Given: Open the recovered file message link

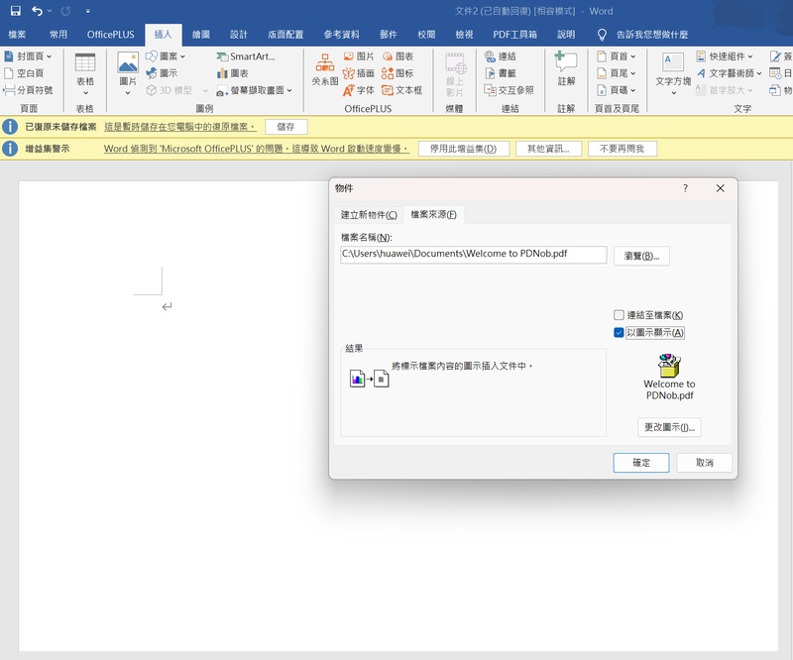Looking at the screenshot, I should tap(180, 127).
